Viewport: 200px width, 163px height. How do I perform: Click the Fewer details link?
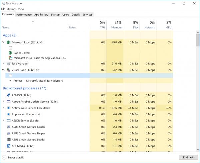[16, 158]
